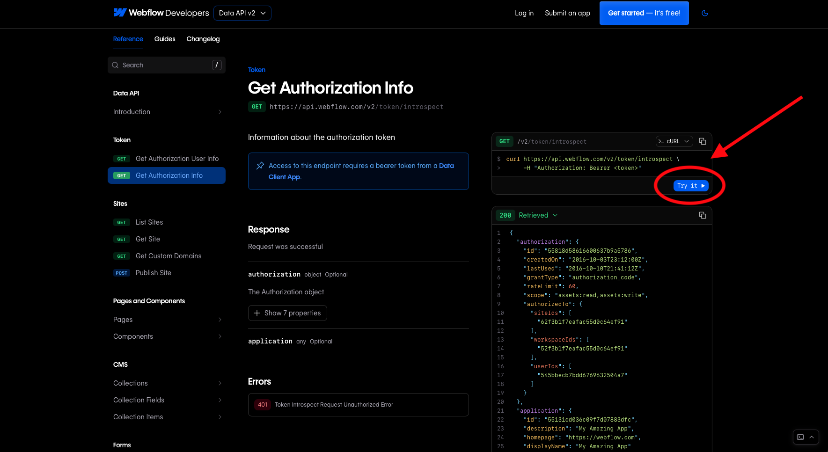828x452 pixels.
Task: Open the List Sites endpoint
Action: coord(167,222)
